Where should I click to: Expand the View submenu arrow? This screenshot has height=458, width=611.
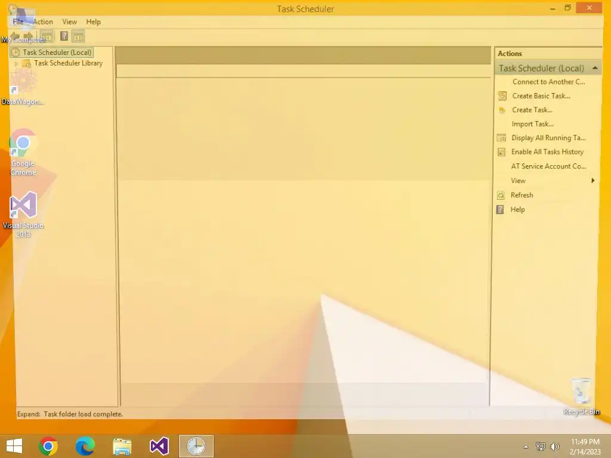click(593, 180)
